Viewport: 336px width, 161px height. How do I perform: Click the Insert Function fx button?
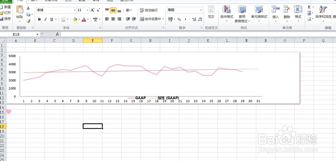point(57,34)
